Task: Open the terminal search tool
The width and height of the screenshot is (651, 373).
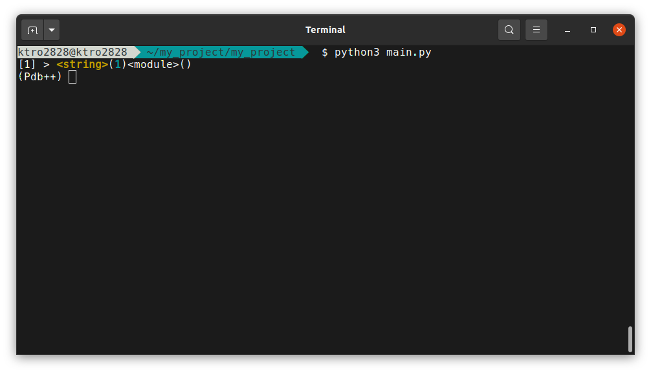Action: [509, 30]
